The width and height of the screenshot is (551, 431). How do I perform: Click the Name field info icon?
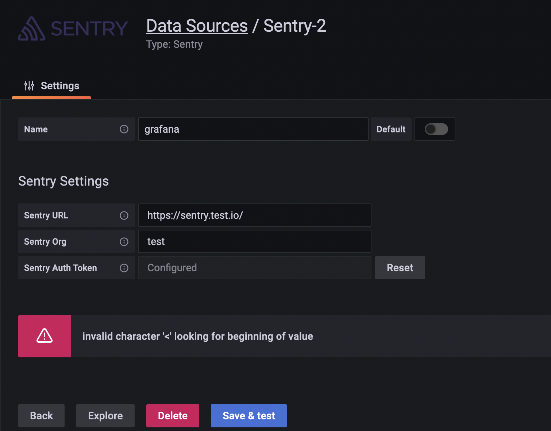124,129
